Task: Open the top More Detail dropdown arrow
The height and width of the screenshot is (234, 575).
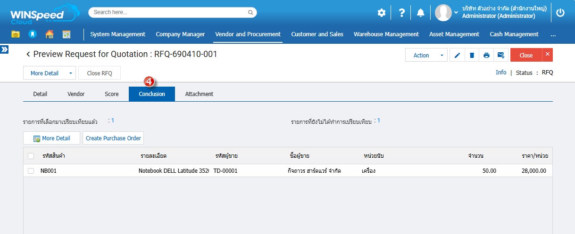Action: [70, 73]
